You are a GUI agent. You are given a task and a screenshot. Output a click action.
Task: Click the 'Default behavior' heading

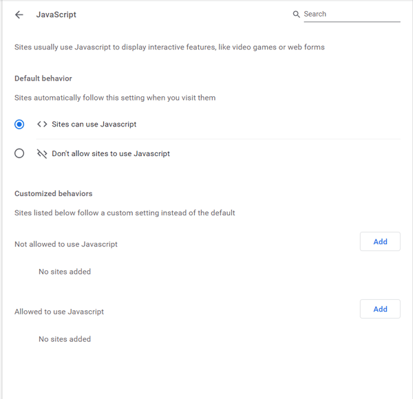tap(43, 78)
